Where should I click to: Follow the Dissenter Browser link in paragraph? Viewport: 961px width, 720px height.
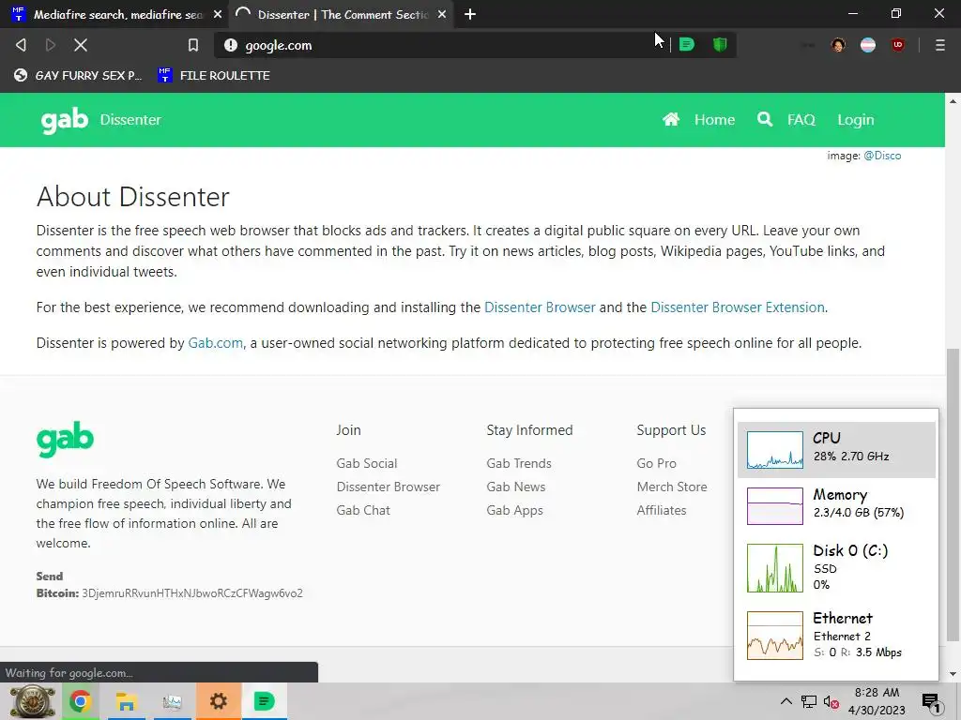click(540, 307)
